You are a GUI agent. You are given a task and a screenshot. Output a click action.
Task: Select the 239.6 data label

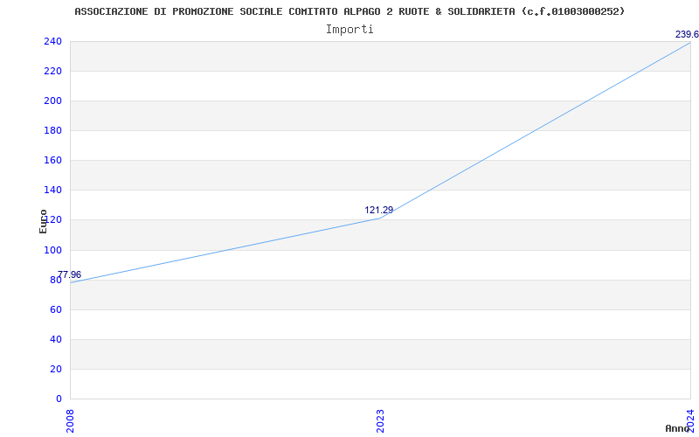pos(687,34)
